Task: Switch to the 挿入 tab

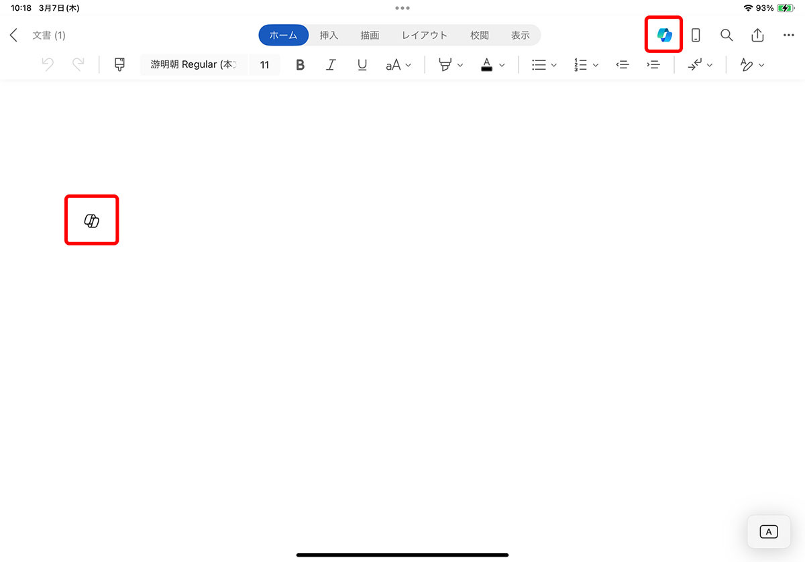Action: [x=329, y=35]
